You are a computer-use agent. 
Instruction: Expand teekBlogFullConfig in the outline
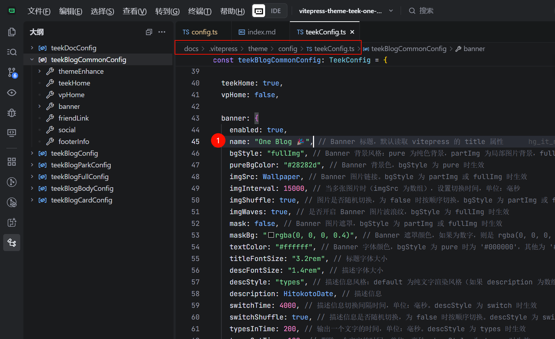click(x=32, y=177)
